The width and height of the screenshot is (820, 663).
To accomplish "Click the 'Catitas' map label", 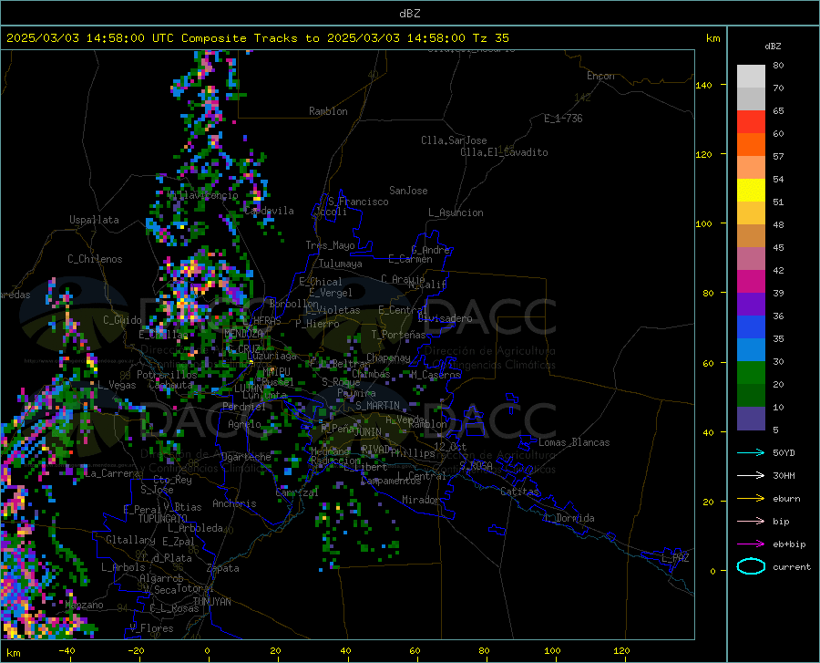I will click(x=519, y=492).
